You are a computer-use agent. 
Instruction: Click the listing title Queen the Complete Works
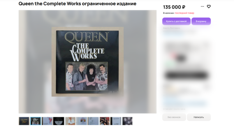coord(78,3)
